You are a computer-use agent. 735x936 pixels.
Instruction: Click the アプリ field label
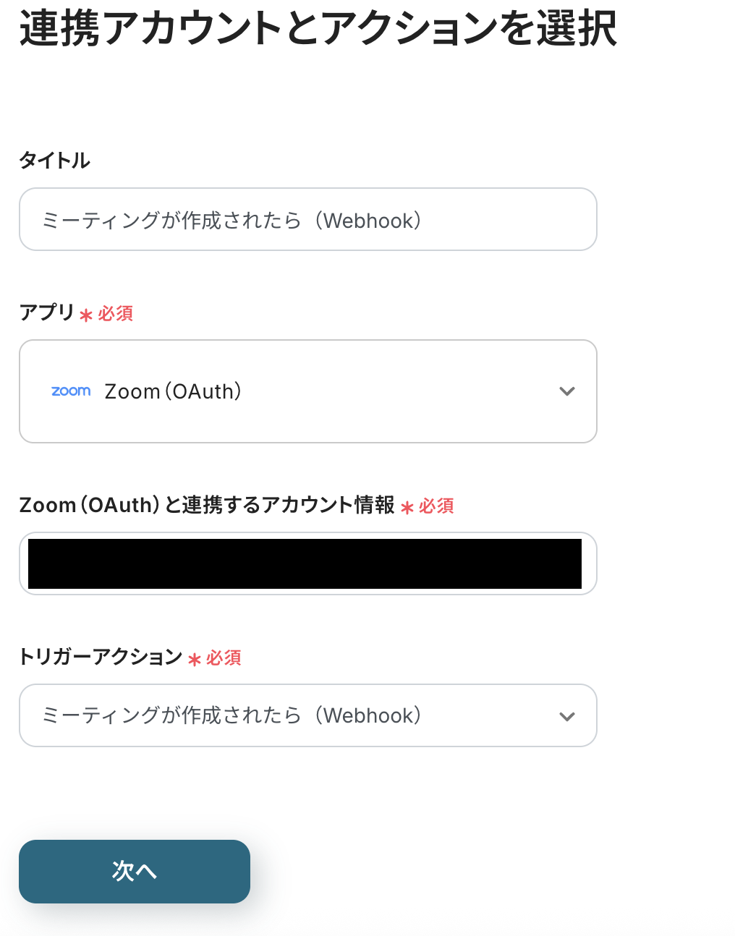(x=47, y=312)
